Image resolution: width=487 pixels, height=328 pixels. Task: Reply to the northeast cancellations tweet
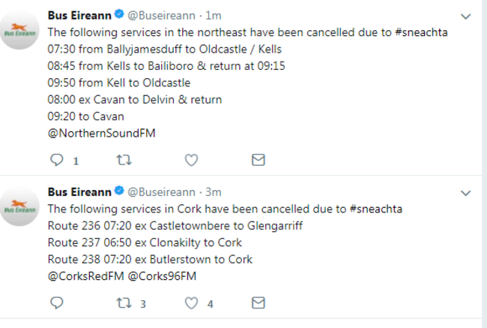point(56,160)
